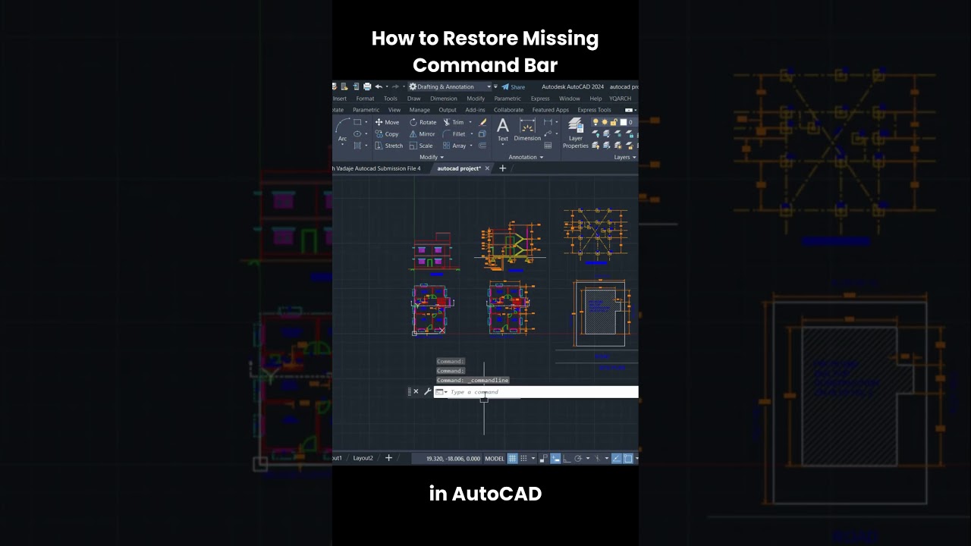The height and width of the screenshot is (546, 971).
Task: Click the layer color swatch
Action: tap(623, 122)
